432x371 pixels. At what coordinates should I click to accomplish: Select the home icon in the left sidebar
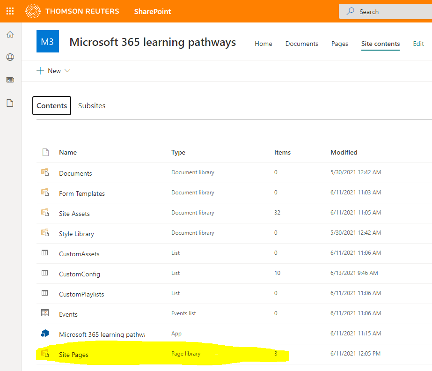click(9, 34)
